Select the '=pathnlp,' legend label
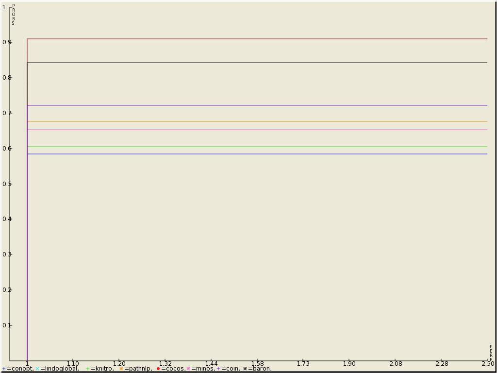The image size is (497, 373). pos(138,369)
